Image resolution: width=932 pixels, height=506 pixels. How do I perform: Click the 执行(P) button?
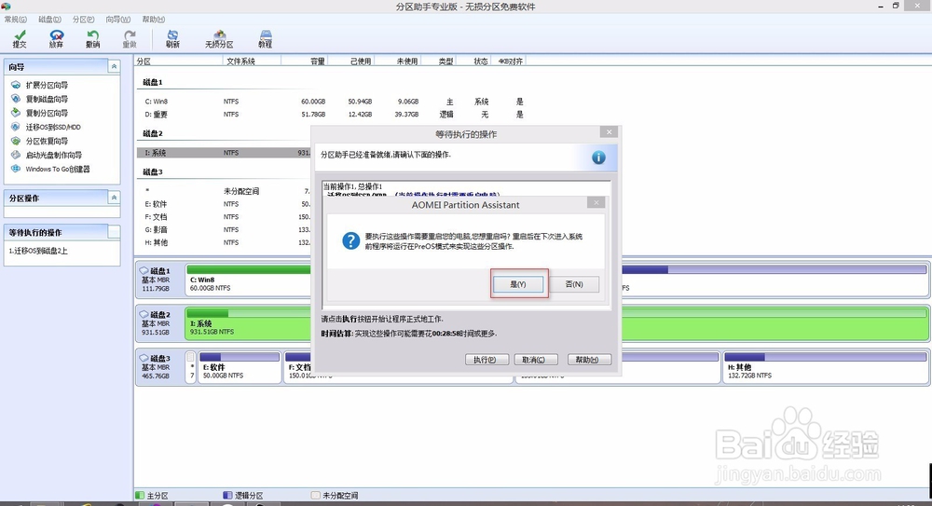(x=487, y=360)
